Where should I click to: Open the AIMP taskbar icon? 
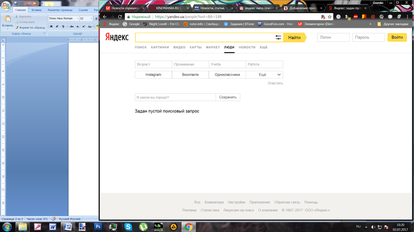[x=174, y=226]
